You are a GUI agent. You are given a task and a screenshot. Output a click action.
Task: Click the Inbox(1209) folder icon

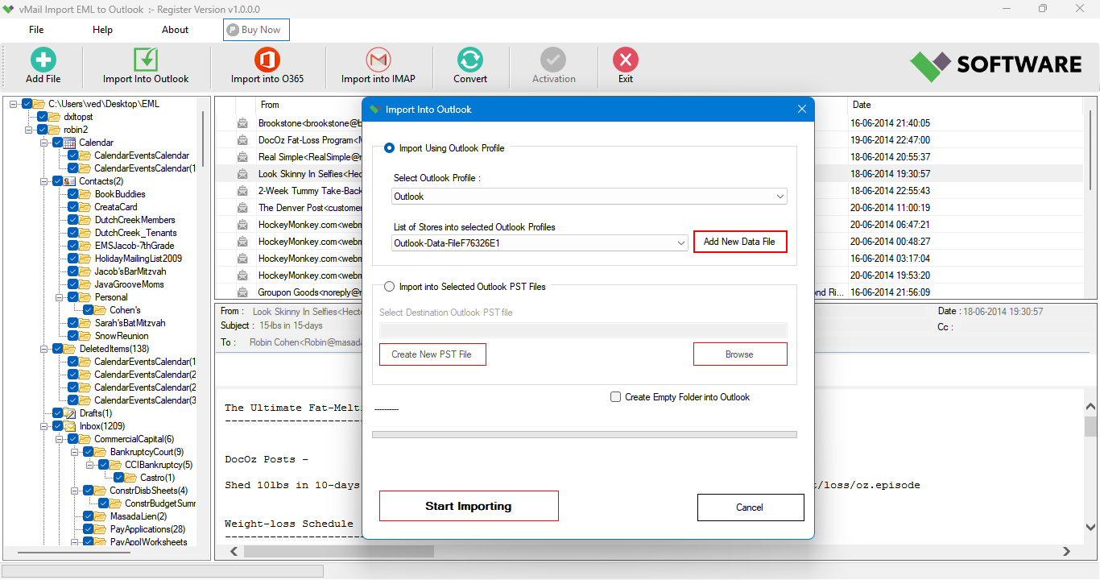[70, 426]
